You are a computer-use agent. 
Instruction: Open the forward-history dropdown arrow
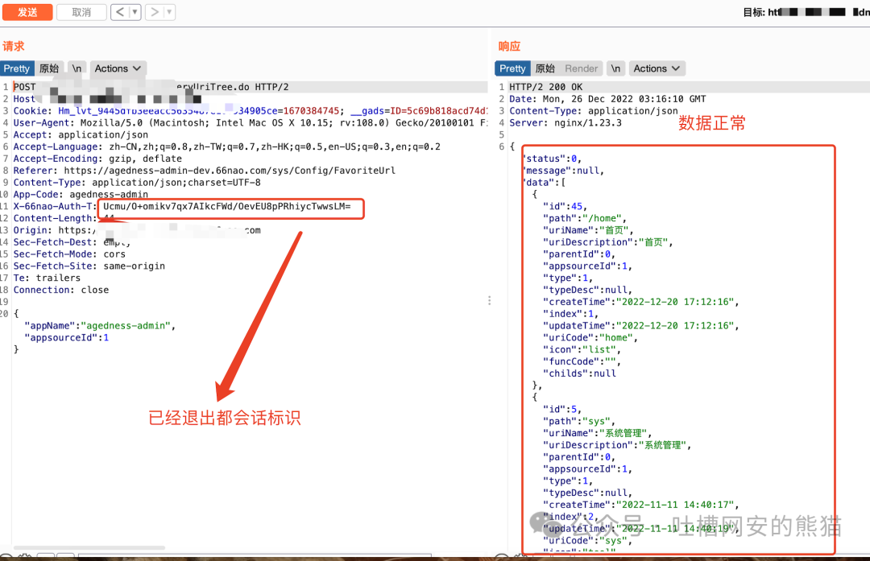[169, 11]
